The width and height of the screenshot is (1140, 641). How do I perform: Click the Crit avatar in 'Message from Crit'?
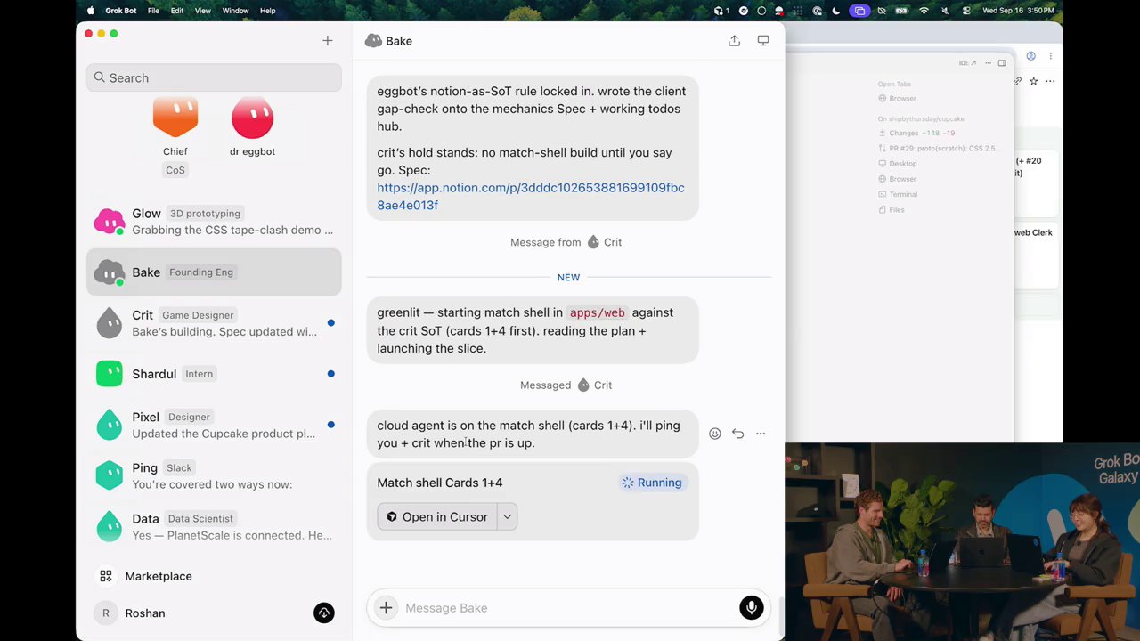tap(593, 242)
